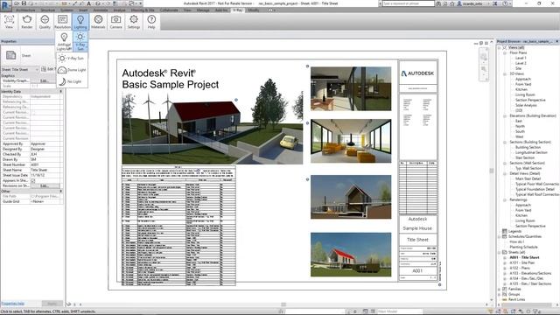Open the Quality settings icon
560x315 pixels.
(x=45, y=21)
